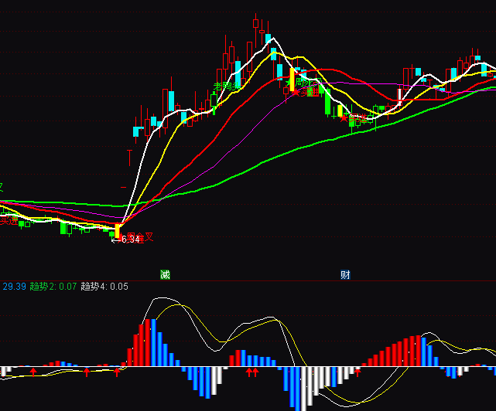Click the 6.34 lowest price label
The width and height of the screenshot is (496, 411).
tap(127, 239)
